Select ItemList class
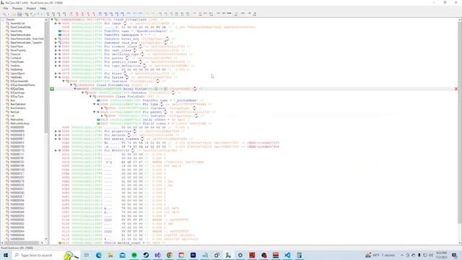 click(x=14, y=112)
